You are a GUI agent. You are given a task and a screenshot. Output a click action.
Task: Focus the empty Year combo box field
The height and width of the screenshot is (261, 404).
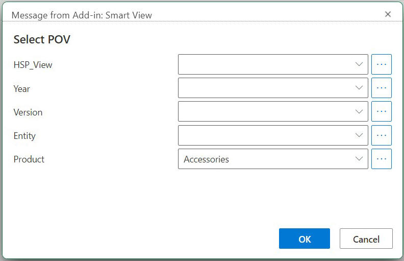[x=263, y=88]
